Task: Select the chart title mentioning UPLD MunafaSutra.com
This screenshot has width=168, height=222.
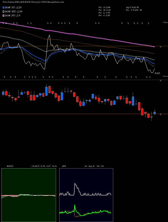Action: tap(33, 2)
